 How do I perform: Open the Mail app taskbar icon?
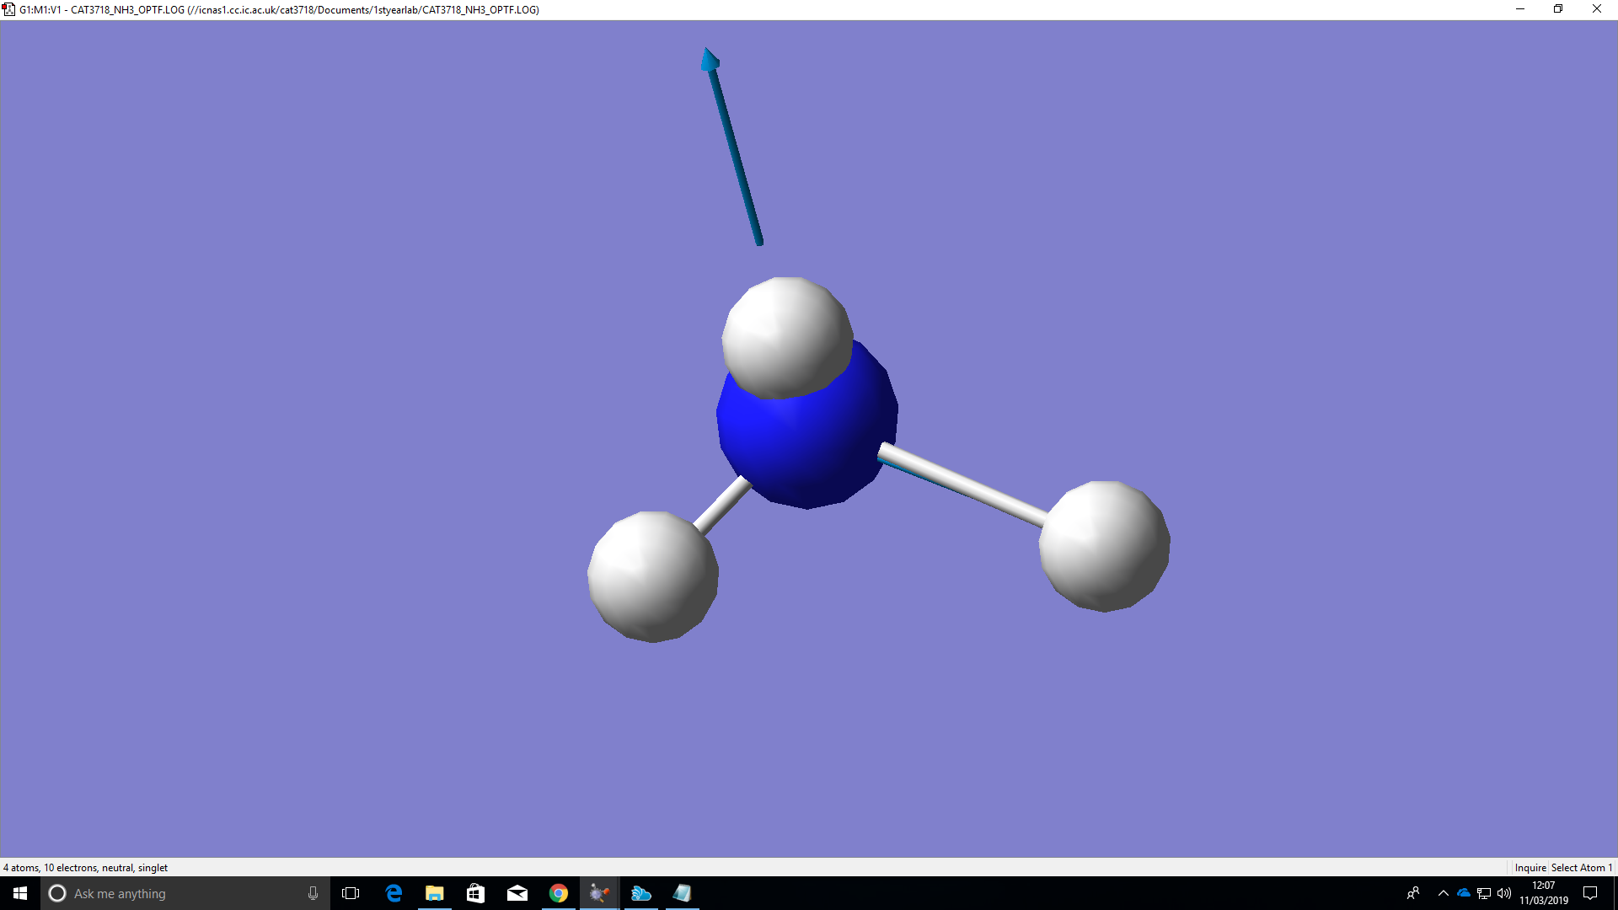pos(517,893)
